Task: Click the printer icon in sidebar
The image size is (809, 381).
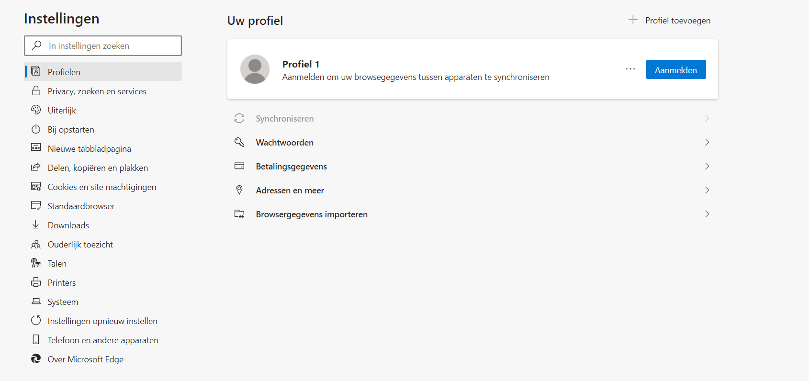Action: 36,282
